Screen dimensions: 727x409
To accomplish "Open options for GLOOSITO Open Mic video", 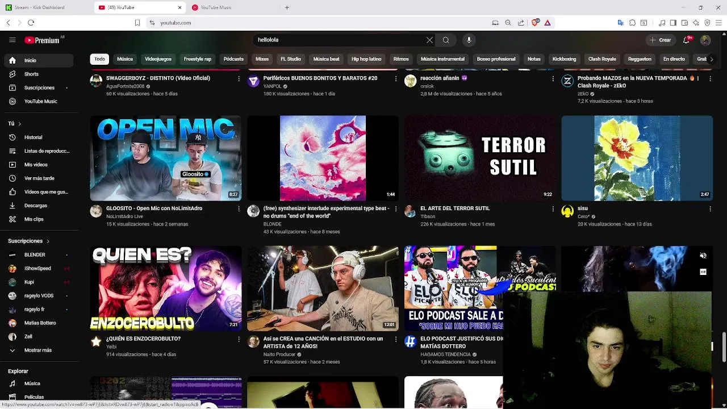I will coord(239,209).
